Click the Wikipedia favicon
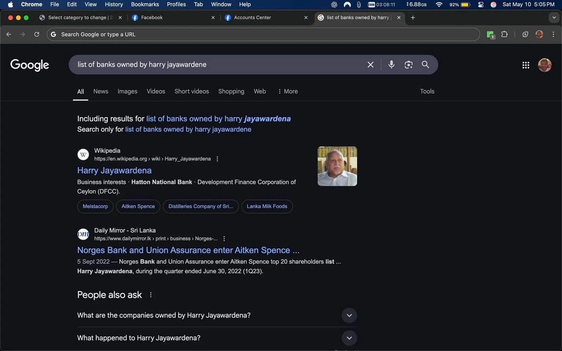This screenshot has width=562, height=351. [x=83, y=155]
